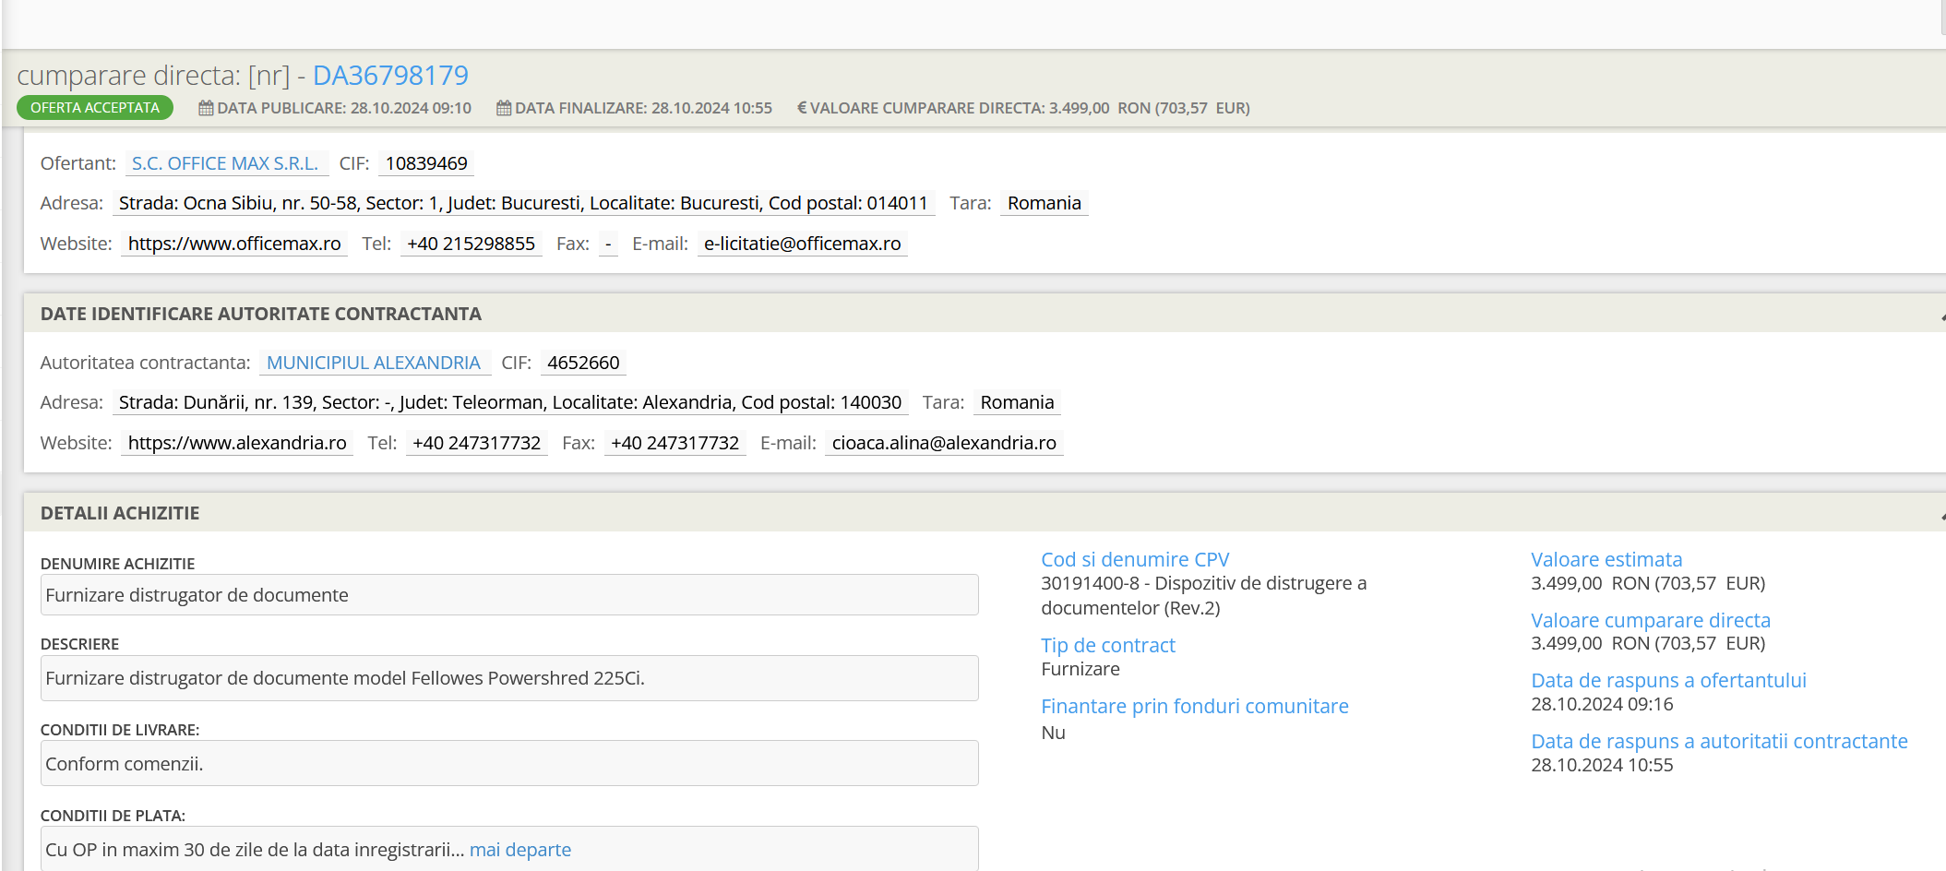This screenshot has width=1946, height=871.
Task: Click the Valoare estimata heading
Action: point(1606,559)
